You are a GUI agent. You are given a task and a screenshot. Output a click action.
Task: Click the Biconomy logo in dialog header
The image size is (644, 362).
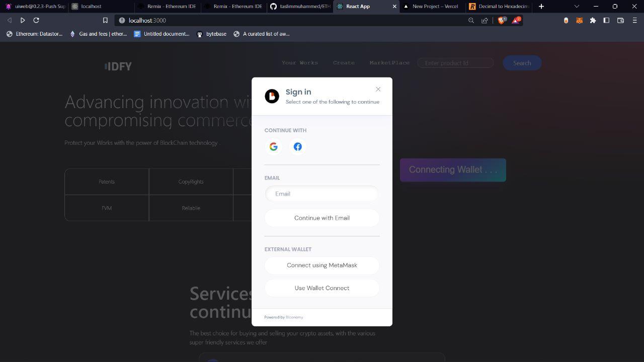(272, 96)
